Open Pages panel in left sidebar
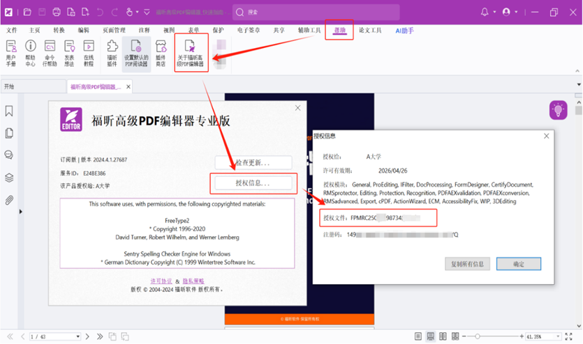Image resolution: width=583 pixels, height=344 pixels. (9, 133)
